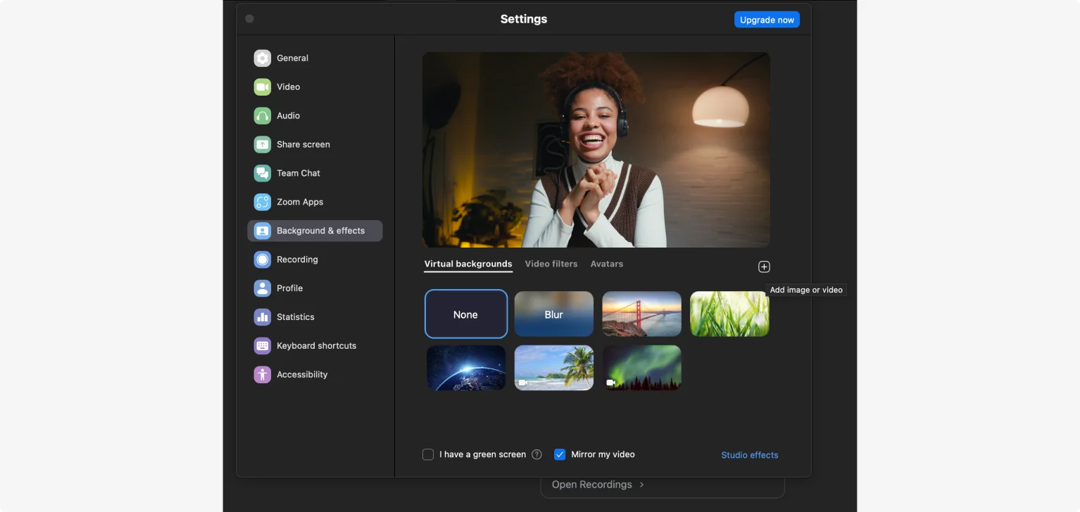Image resolution: width=1080 pixels, height=512 pixels.
Task: Open the General settings icon
Action: (x=262, y=58)
